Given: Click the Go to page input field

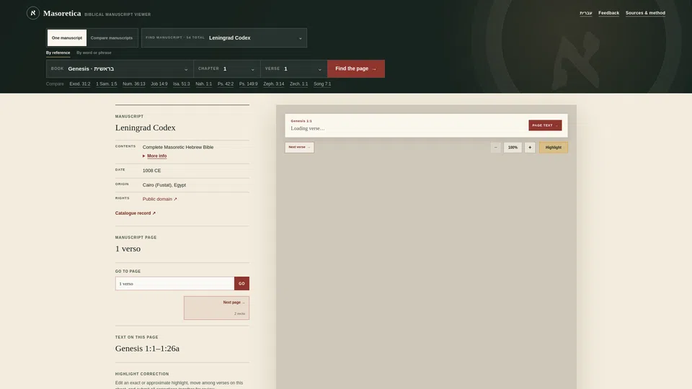Looking at the screenshot, I should [174, 284].
